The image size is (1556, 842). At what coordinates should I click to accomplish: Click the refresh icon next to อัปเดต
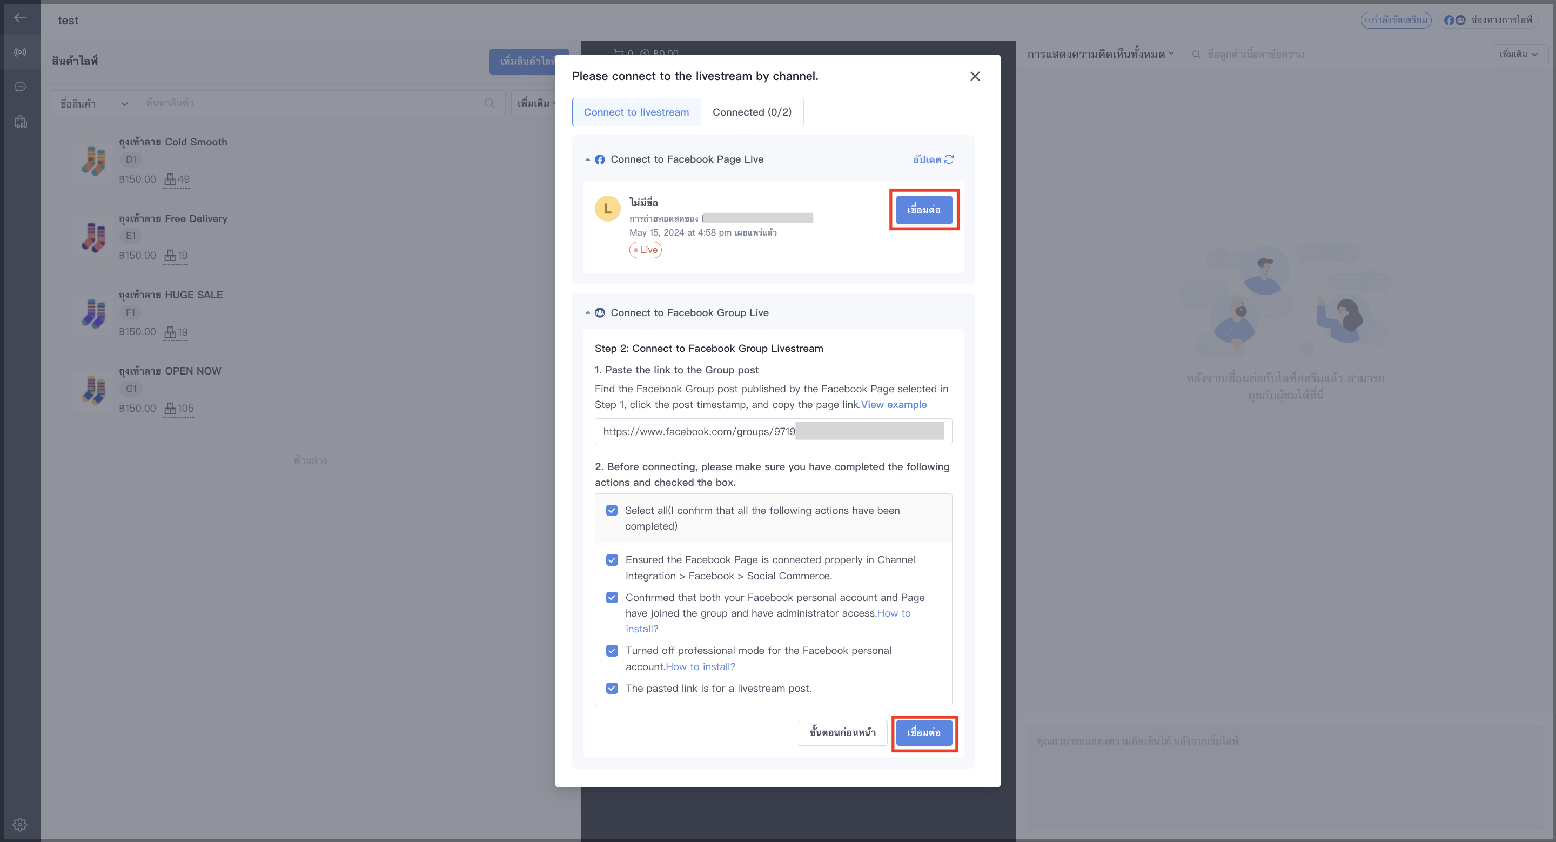pos(949,159)
